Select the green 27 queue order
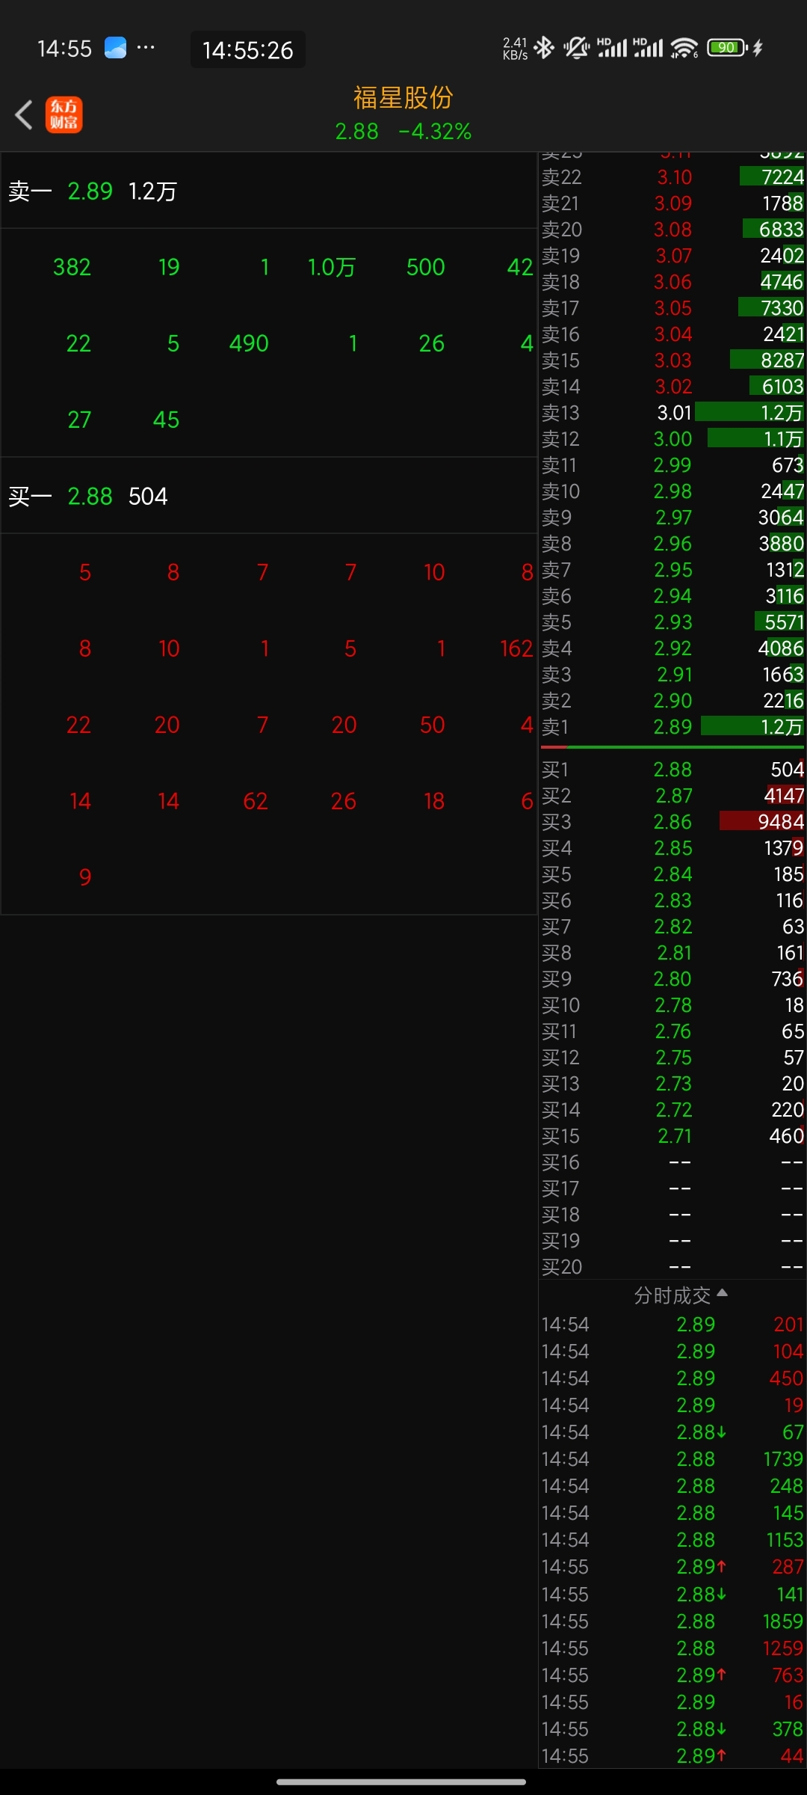The image size is (807, 1795). tap(79, 420)
